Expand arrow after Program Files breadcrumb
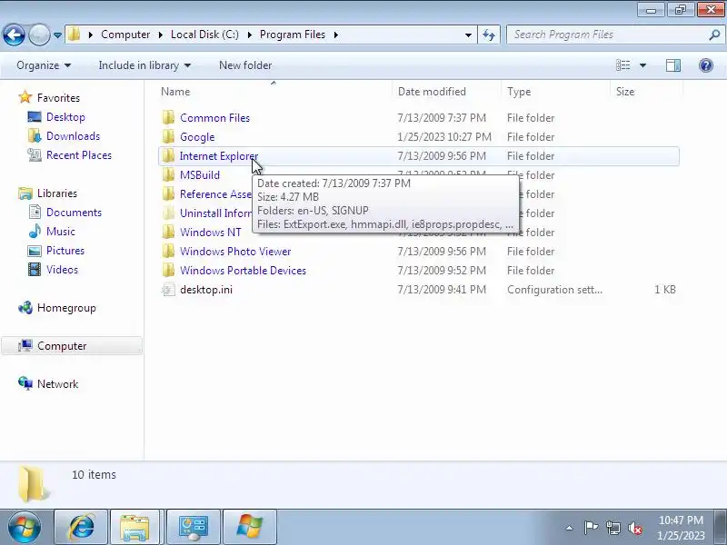 pyautogui.click(x=335, y=35)
